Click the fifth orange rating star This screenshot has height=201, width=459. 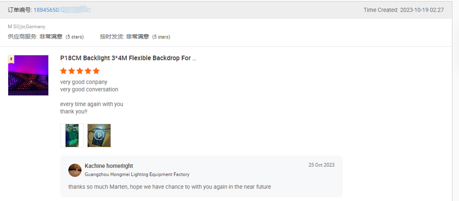(x=96, y=71)
